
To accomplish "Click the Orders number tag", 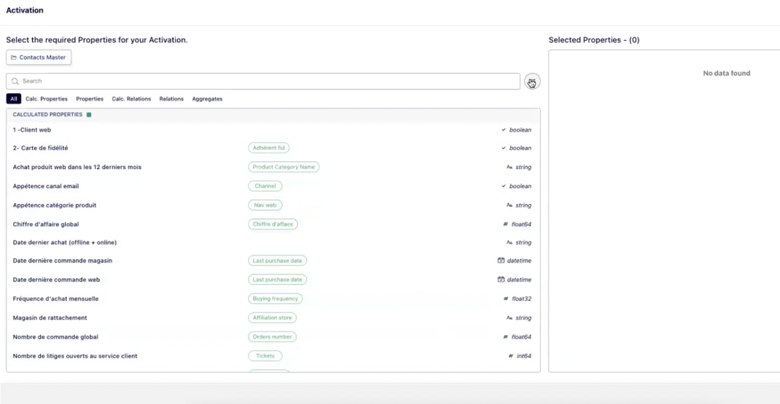I will [x=272, y=337].
